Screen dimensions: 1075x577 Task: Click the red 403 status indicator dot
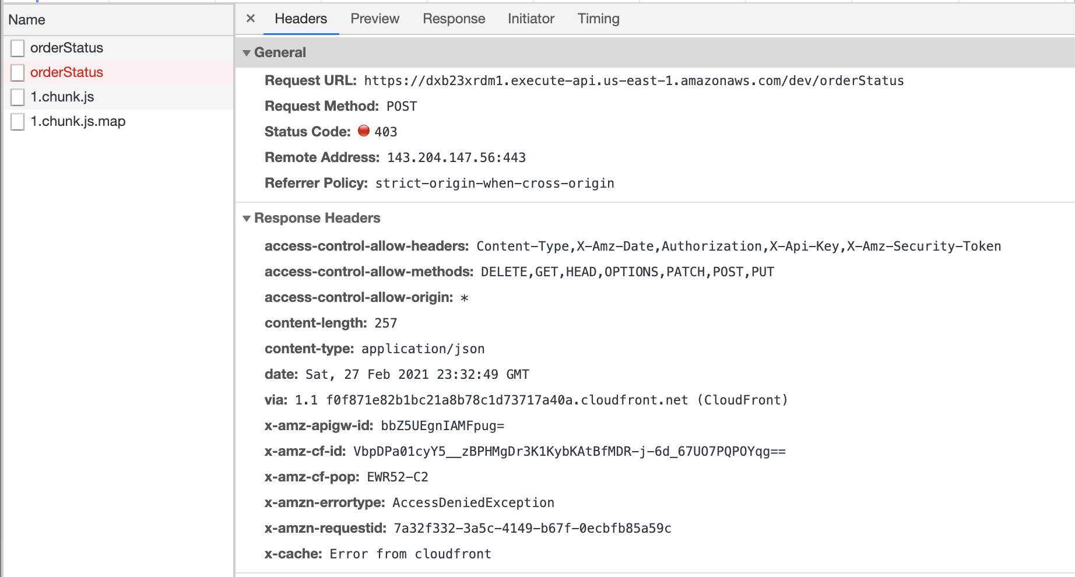pos(364,131)
